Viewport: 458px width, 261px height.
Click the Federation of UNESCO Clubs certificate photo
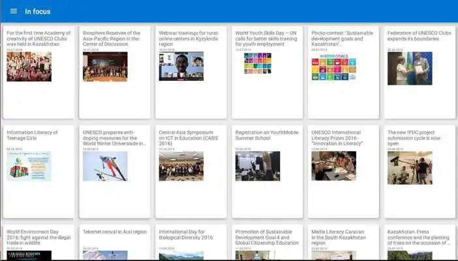click(410, 69)
